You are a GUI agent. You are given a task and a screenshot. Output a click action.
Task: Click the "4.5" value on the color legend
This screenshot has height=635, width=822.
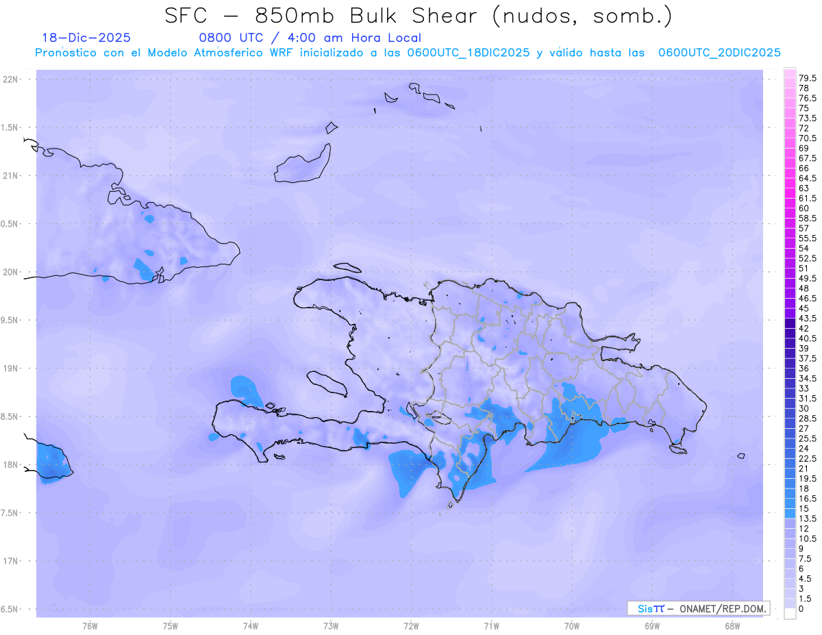point(805,578)
